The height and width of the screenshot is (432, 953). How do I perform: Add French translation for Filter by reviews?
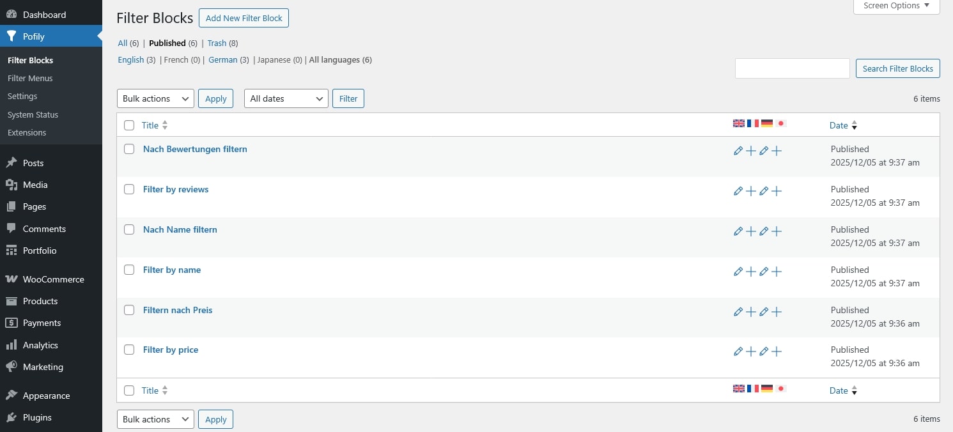tap(751, 191)
